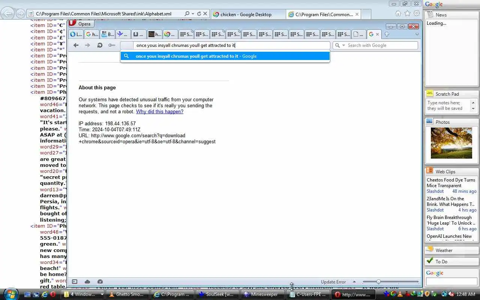Switch to Ghetto Smo... VLC taskbar item
The image size is (480, 300).
coord(128,294)
